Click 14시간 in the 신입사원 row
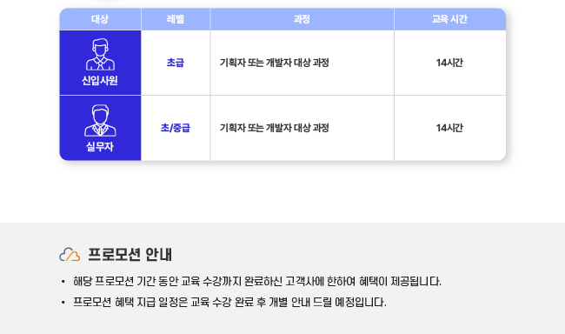565x334 pixels. pos(449,63)
